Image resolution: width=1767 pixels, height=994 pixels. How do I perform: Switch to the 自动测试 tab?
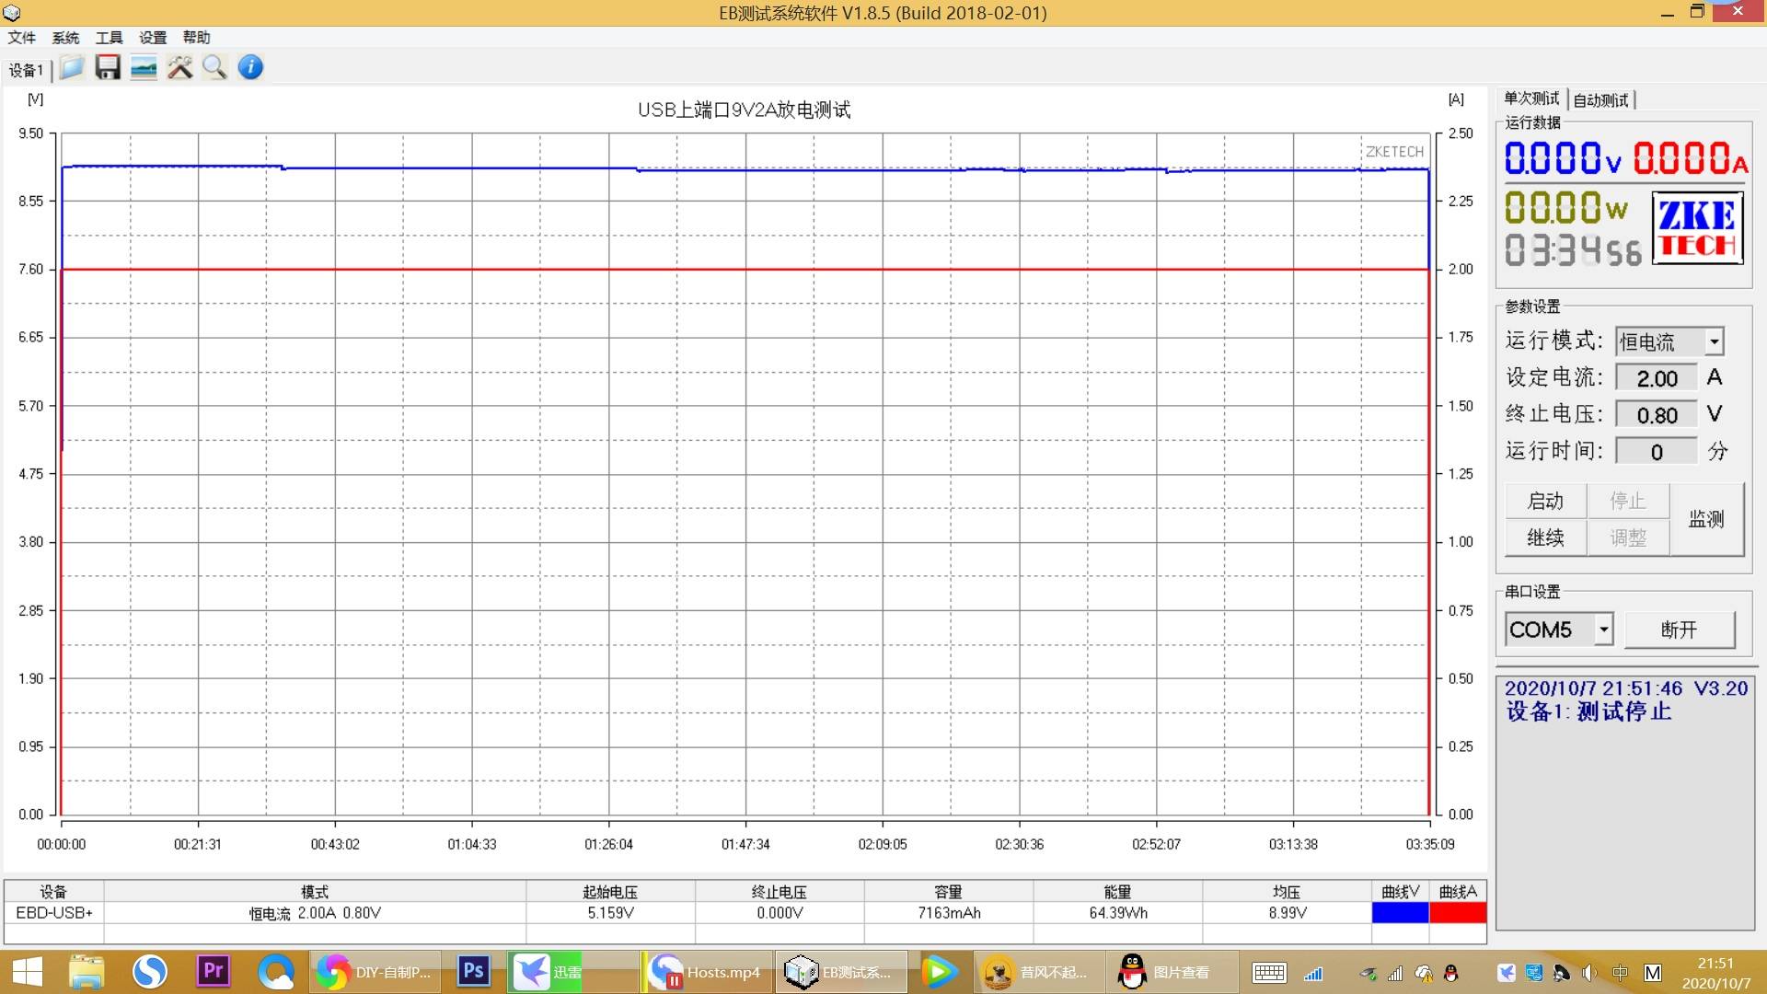click(x=1600, y=99)
